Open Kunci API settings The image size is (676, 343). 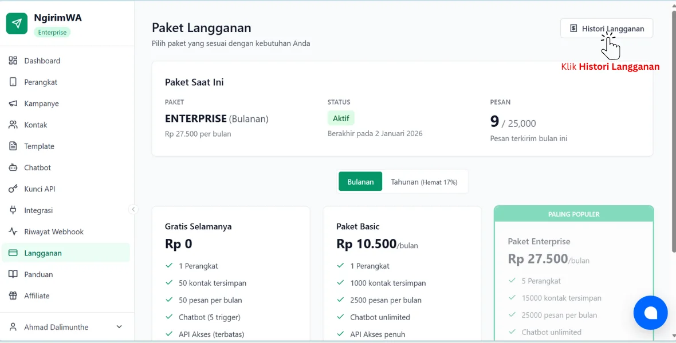(x=66, y=189)
